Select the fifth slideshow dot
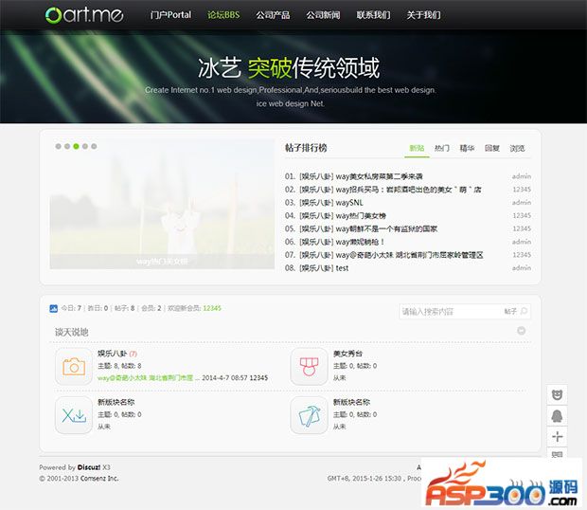The height and width of the screenshot is (510, 587). coord(94,146)
